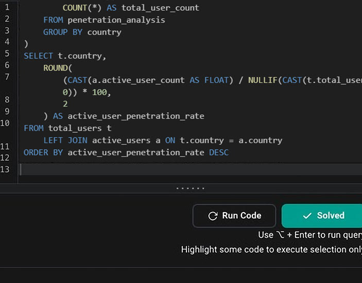Click the checkmark icon in Solved button

tap(307, 216)
